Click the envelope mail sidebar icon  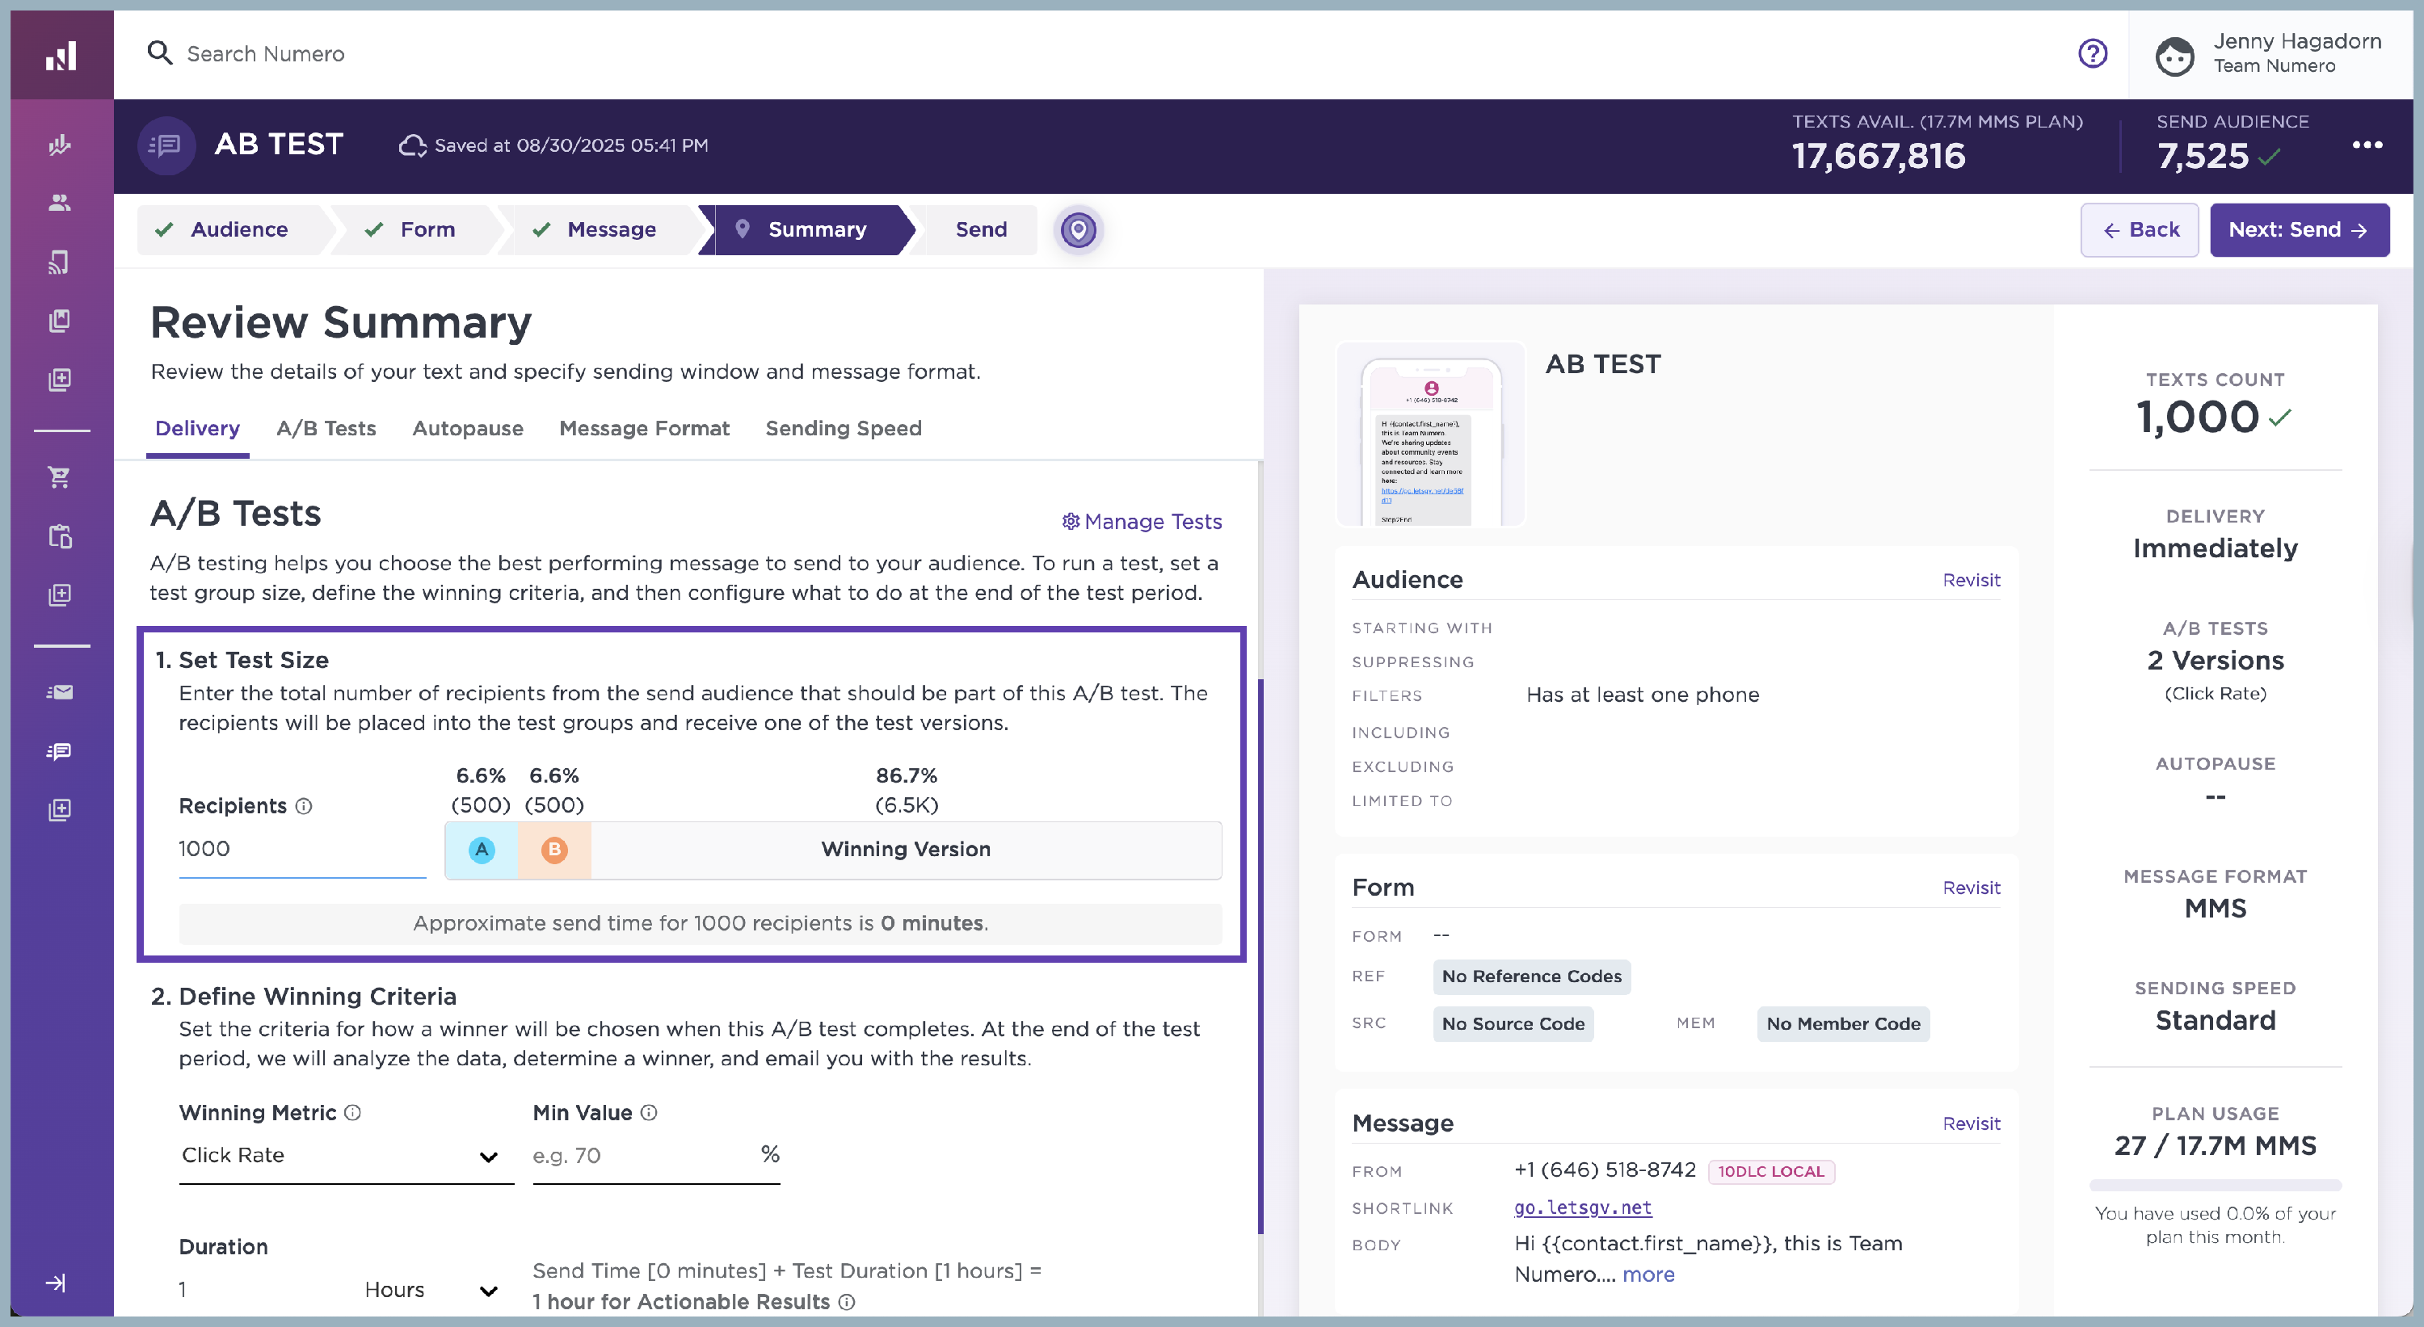61,692
